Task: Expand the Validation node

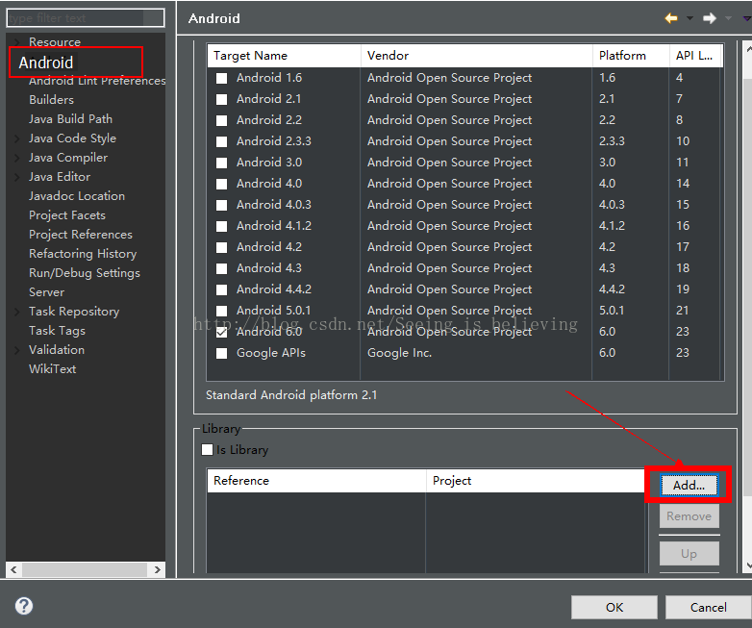Action: pyautogui.click(x=16, y=350)
